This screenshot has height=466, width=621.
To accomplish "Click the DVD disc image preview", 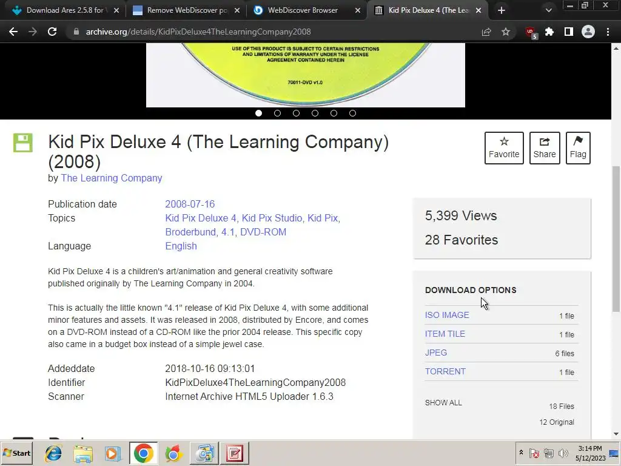I will point(306,75).
